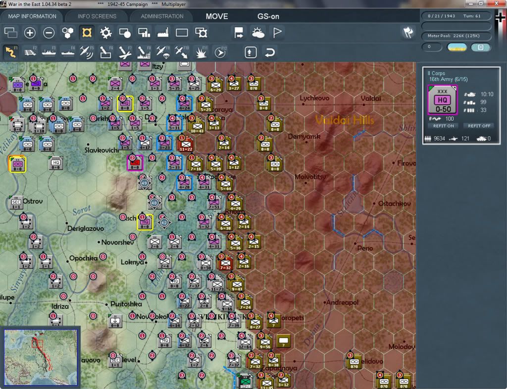Select the F6 bomb unit icon
The width and height of the screenshot is (507, 389).
106,52
